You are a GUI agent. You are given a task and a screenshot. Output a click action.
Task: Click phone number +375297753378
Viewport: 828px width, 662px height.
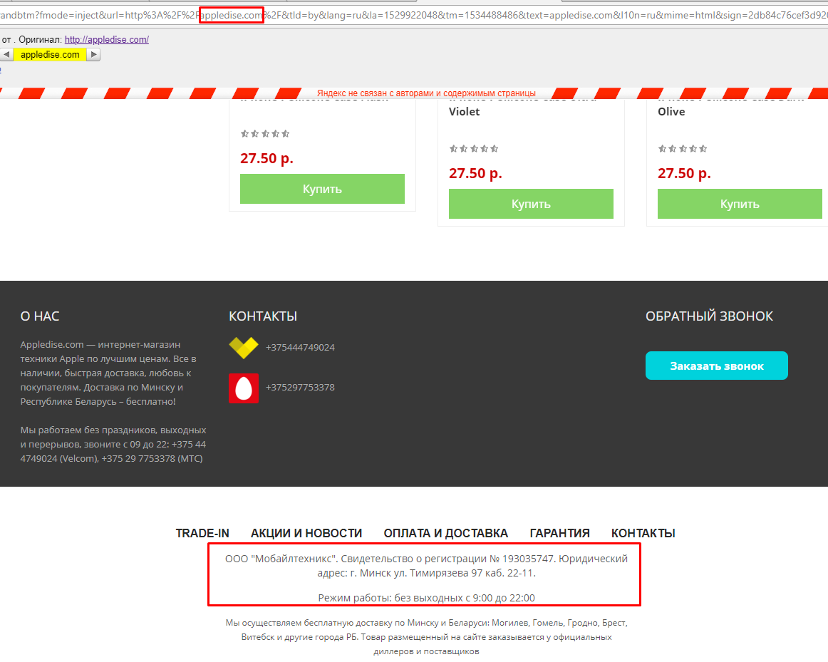pyautogui.click(x=300, y=388)
